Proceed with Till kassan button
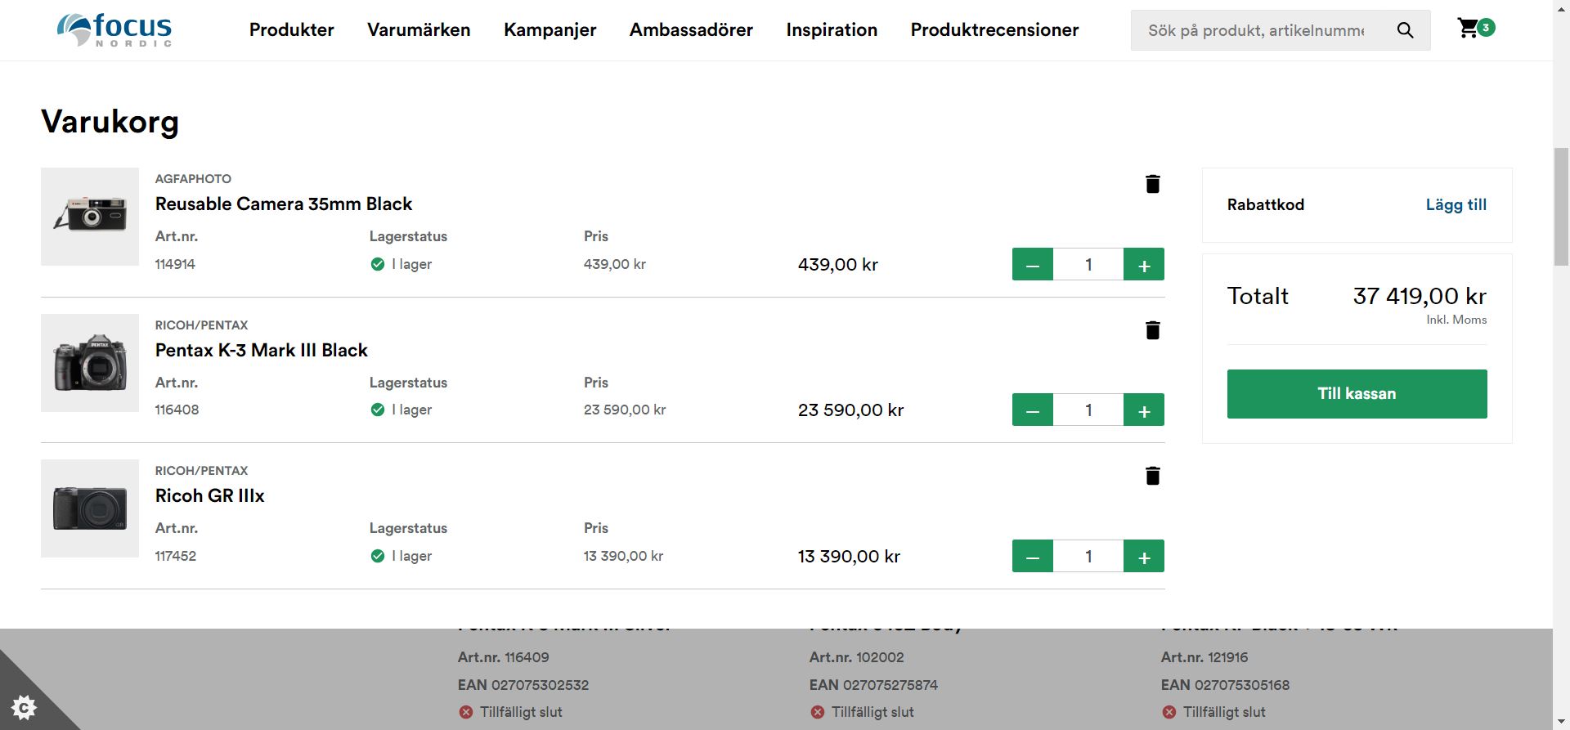This screenshot has width=1570, height=730. click(1357, 394)
